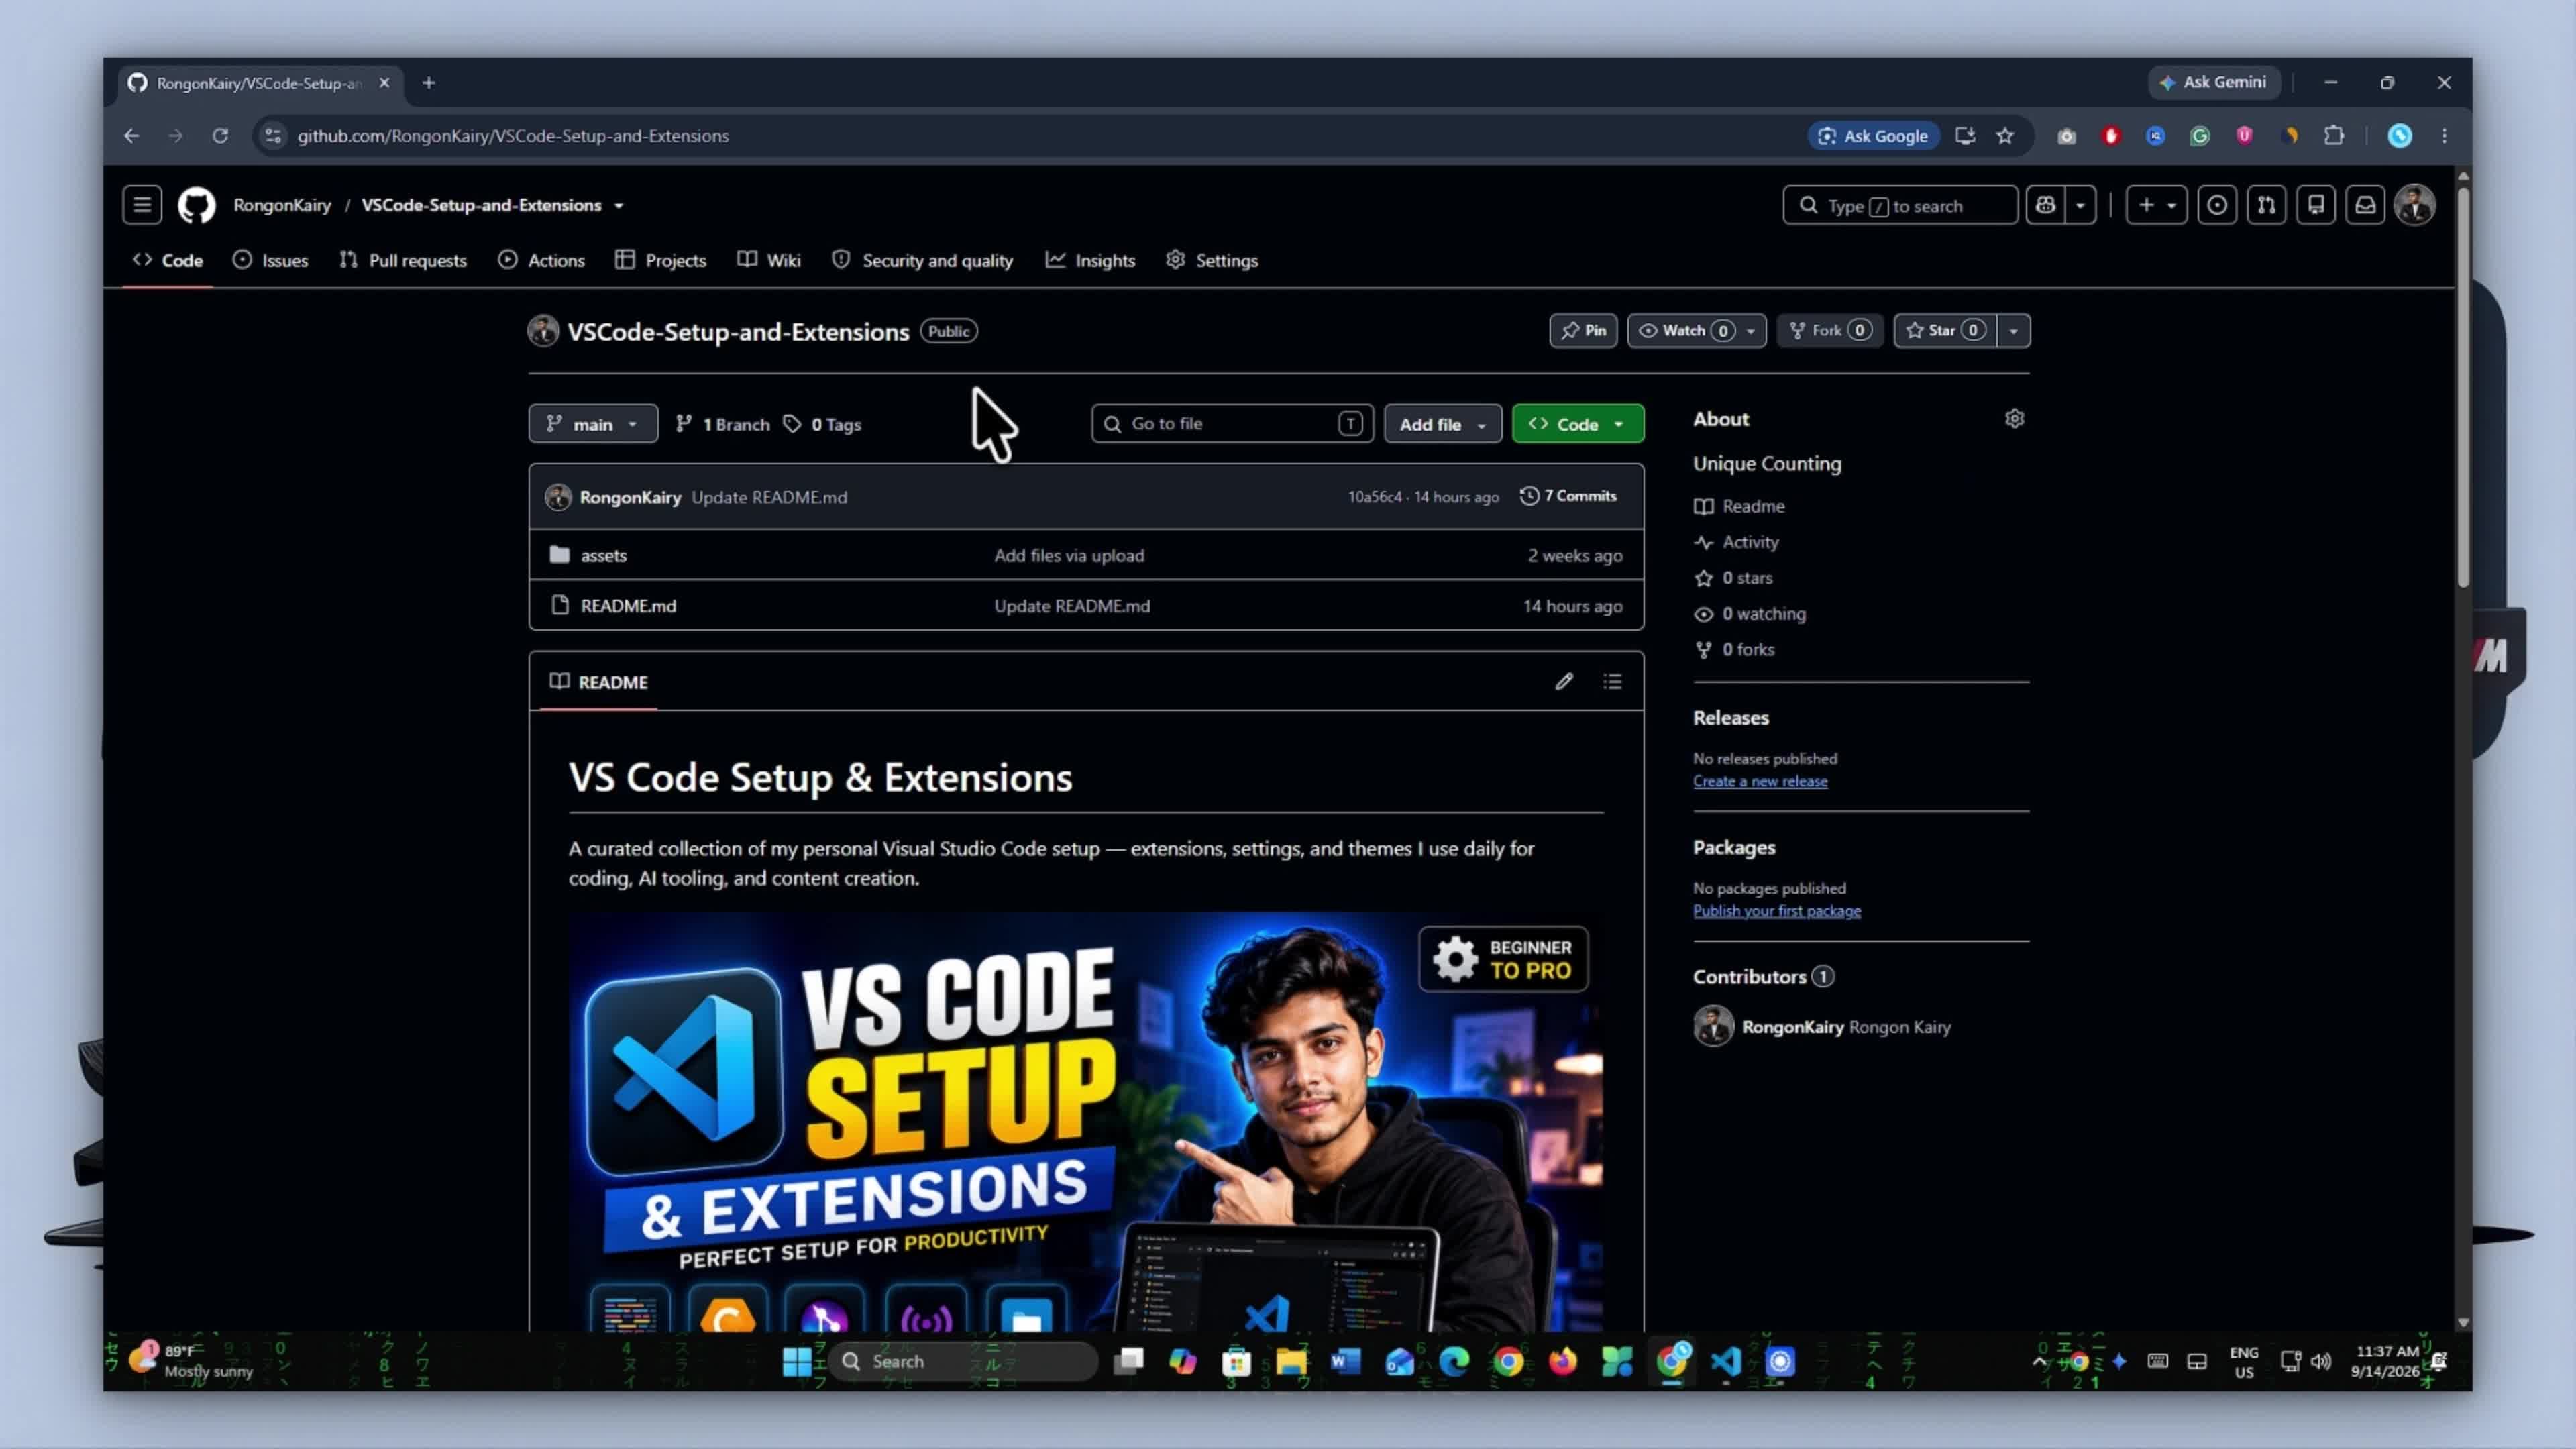Image resolution: width=2576 pixels, height=1449 pixels.
Task: Switch to the Pull requests tab
Action: [403, 260]
